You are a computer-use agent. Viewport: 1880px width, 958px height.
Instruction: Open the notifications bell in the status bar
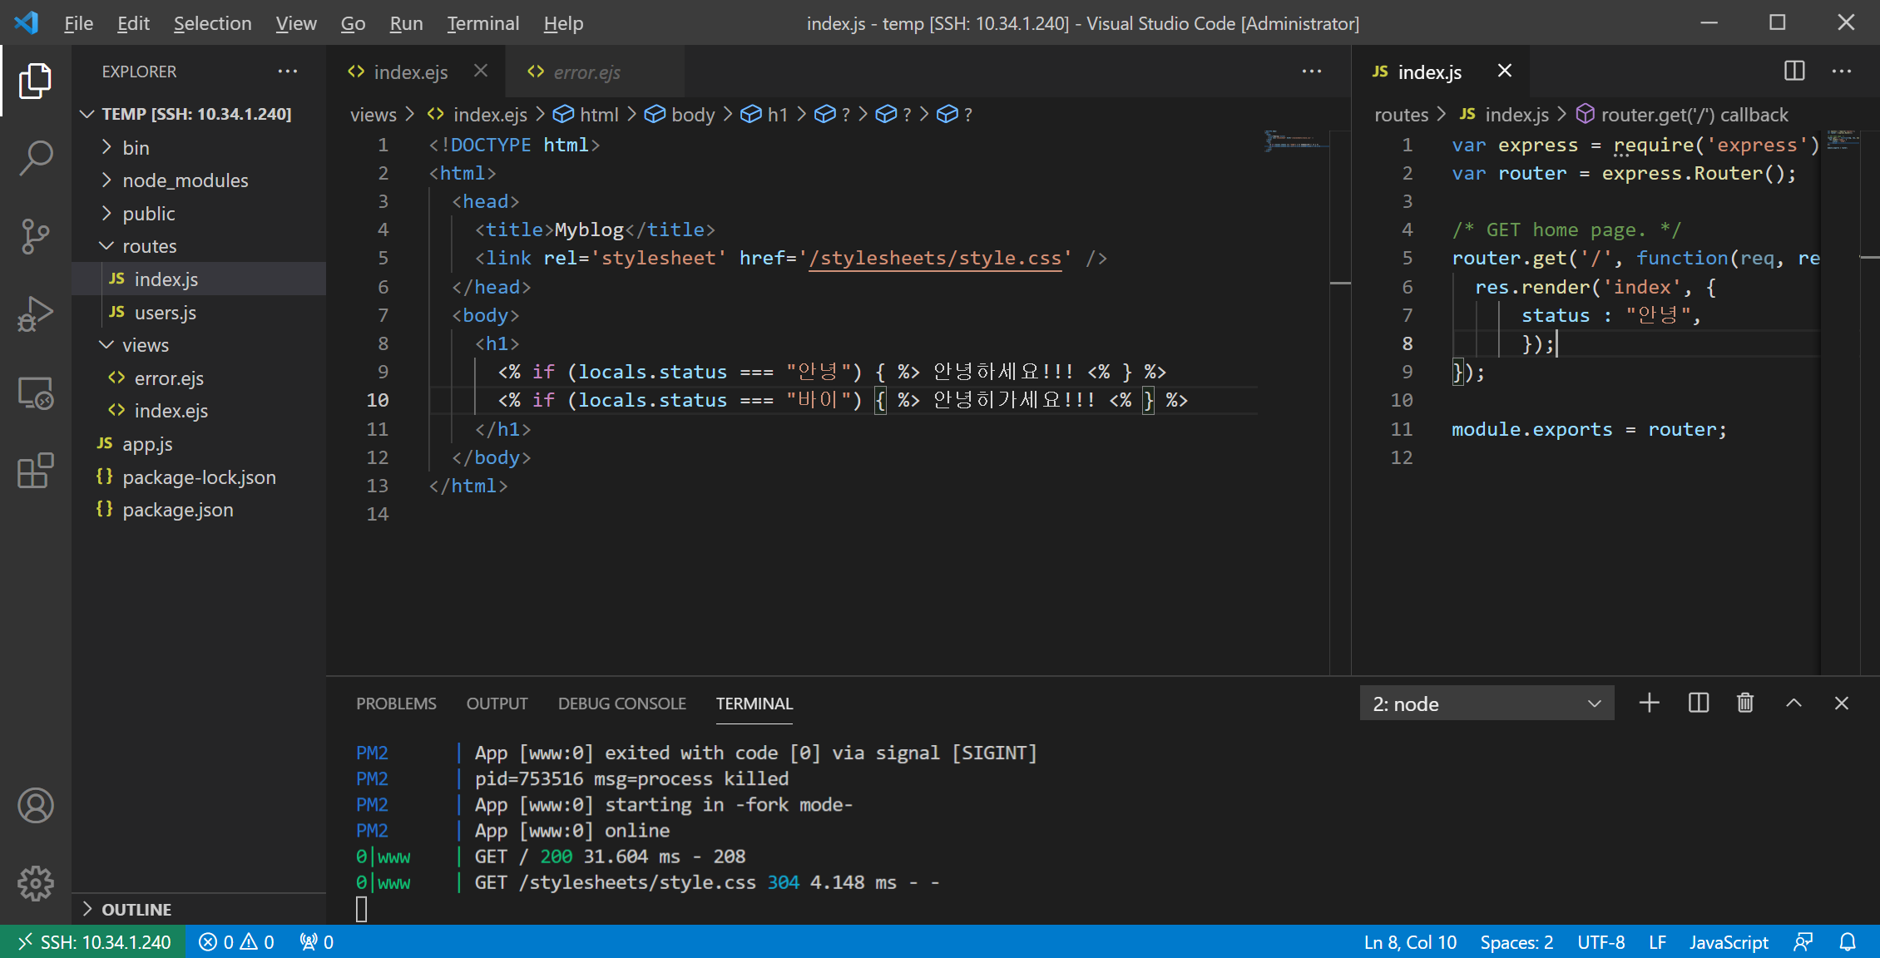click(x=1848, y=942)
